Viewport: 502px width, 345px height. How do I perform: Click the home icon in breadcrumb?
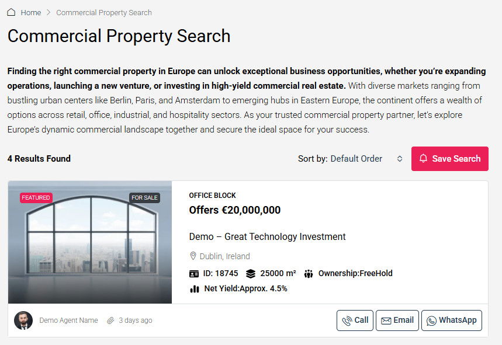pos(11,12)
